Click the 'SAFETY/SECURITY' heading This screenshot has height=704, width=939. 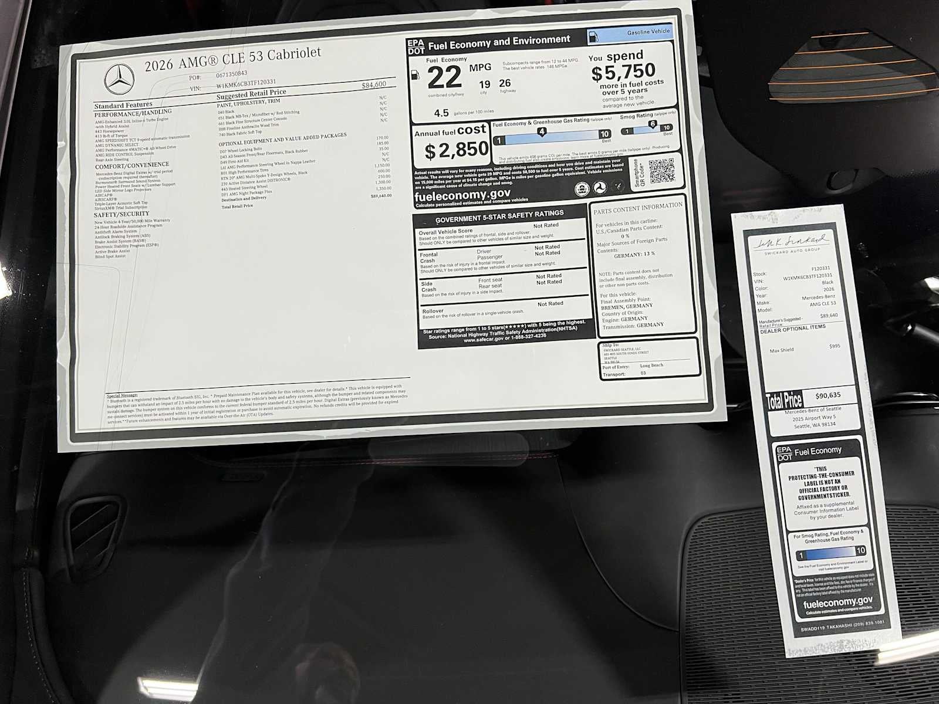122,214
